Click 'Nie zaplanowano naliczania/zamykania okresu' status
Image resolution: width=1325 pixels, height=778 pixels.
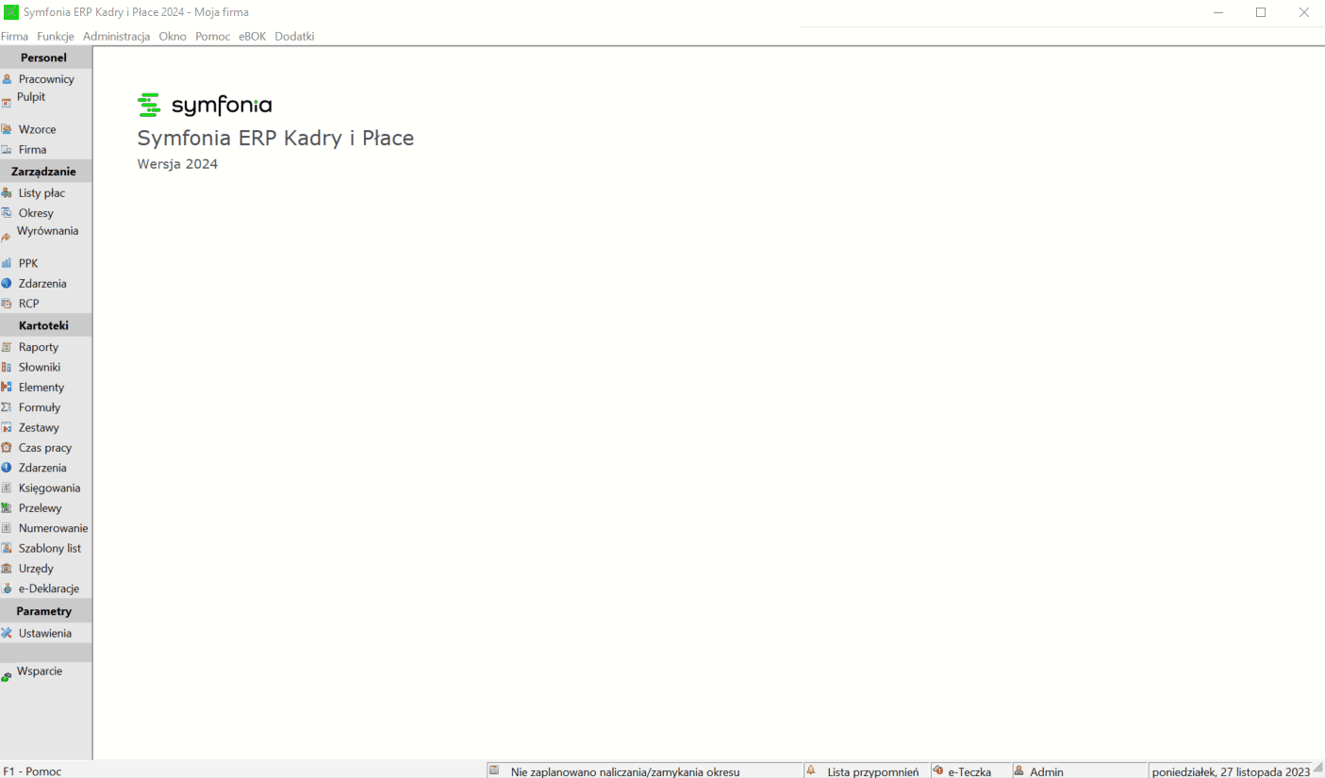click(625, 771)
